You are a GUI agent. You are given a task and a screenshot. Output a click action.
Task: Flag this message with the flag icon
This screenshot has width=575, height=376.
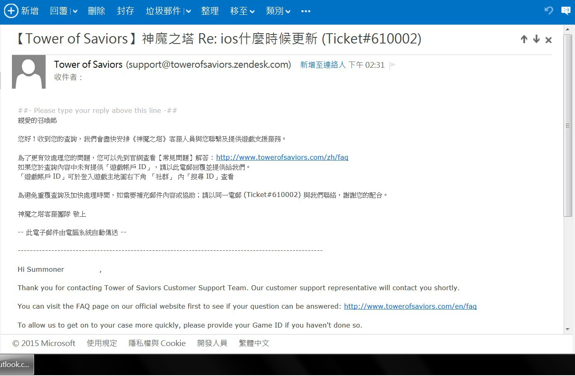click(x=393, y=65)
